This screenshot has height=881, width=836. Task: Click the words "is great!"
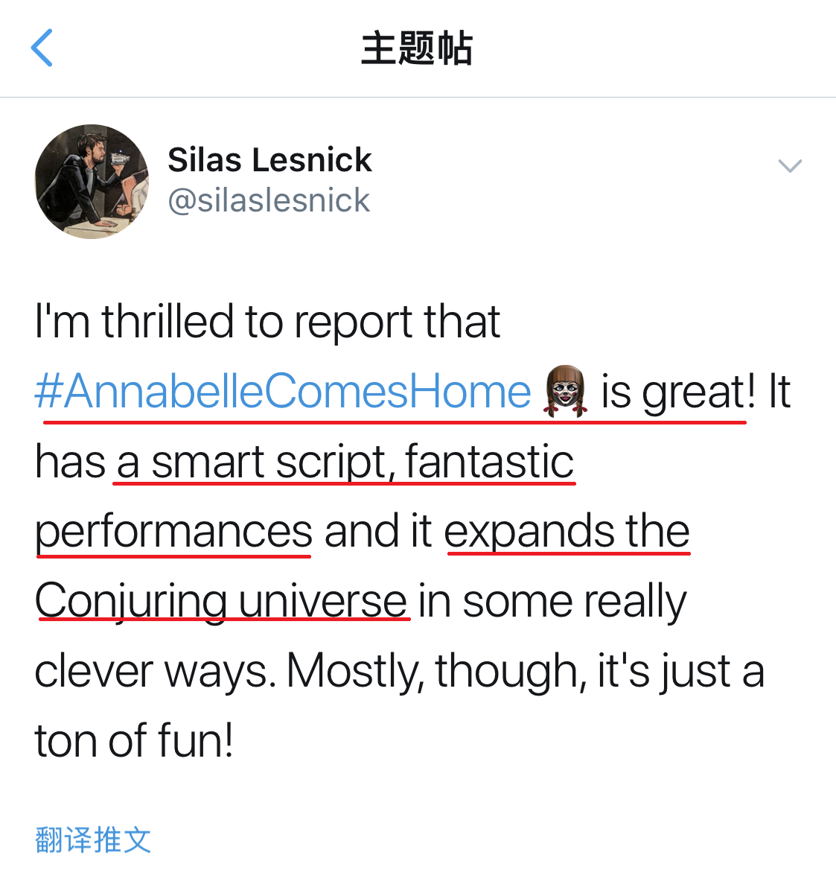677,392
